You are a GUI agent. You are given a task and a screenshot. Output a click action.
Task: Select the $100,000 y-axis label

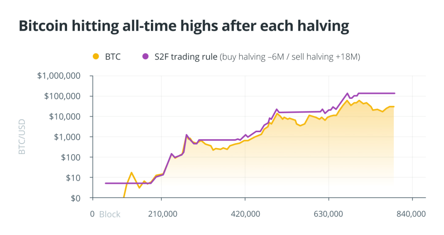point(61,96)
